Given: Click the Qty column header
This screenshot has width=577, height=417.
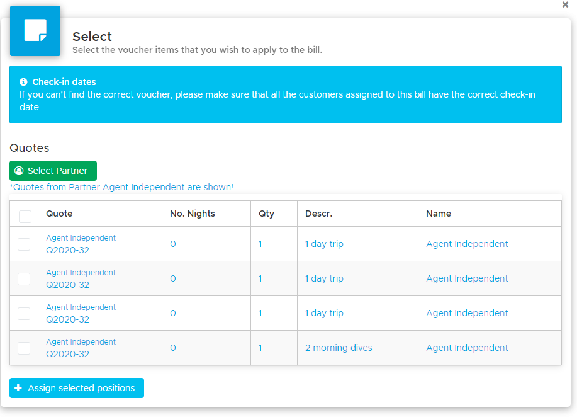Looking at the screenshot, I should [x=266, y=214].
